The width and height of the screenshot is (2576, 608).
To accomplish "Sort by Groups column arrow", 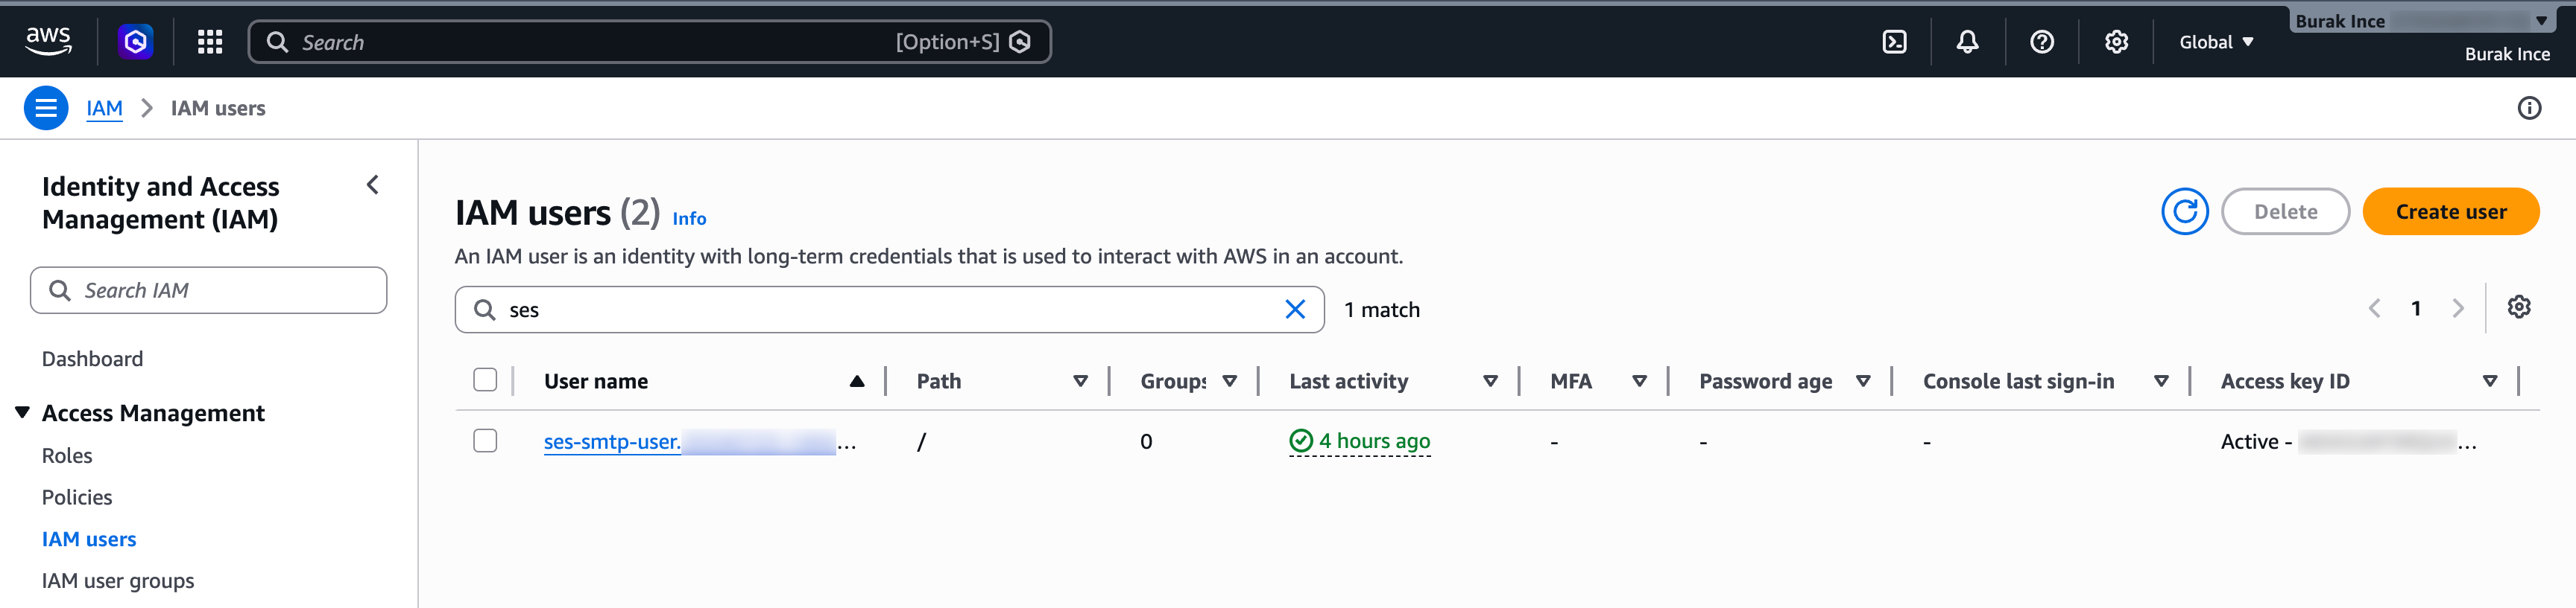I will [1230, 381].
